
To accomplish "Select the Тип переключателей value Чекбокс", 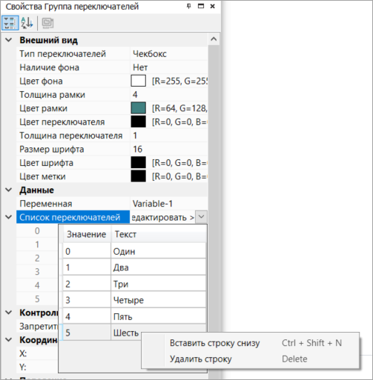I will (x=169, y=54).
